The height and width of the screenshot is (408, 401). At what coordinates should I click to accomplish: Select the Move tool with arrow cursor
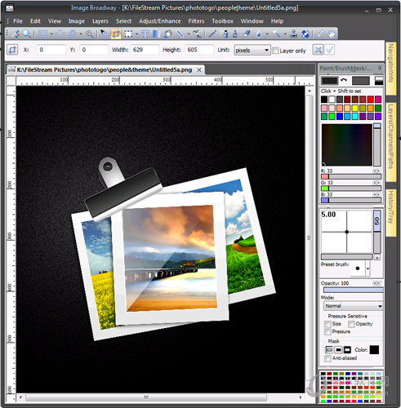coord(104,34)
